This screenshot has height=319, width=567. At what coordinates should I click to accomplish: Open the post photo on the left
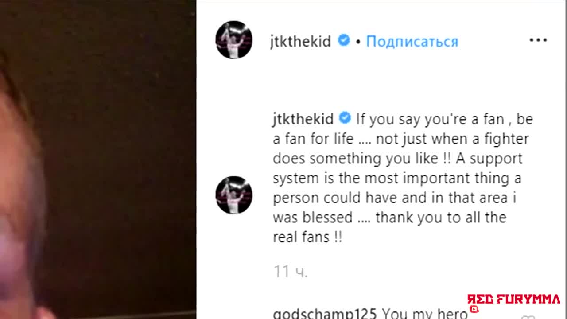click(98, 159)
